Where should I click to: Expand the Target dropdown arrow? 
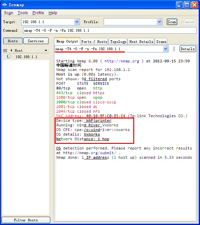point(77,22)
